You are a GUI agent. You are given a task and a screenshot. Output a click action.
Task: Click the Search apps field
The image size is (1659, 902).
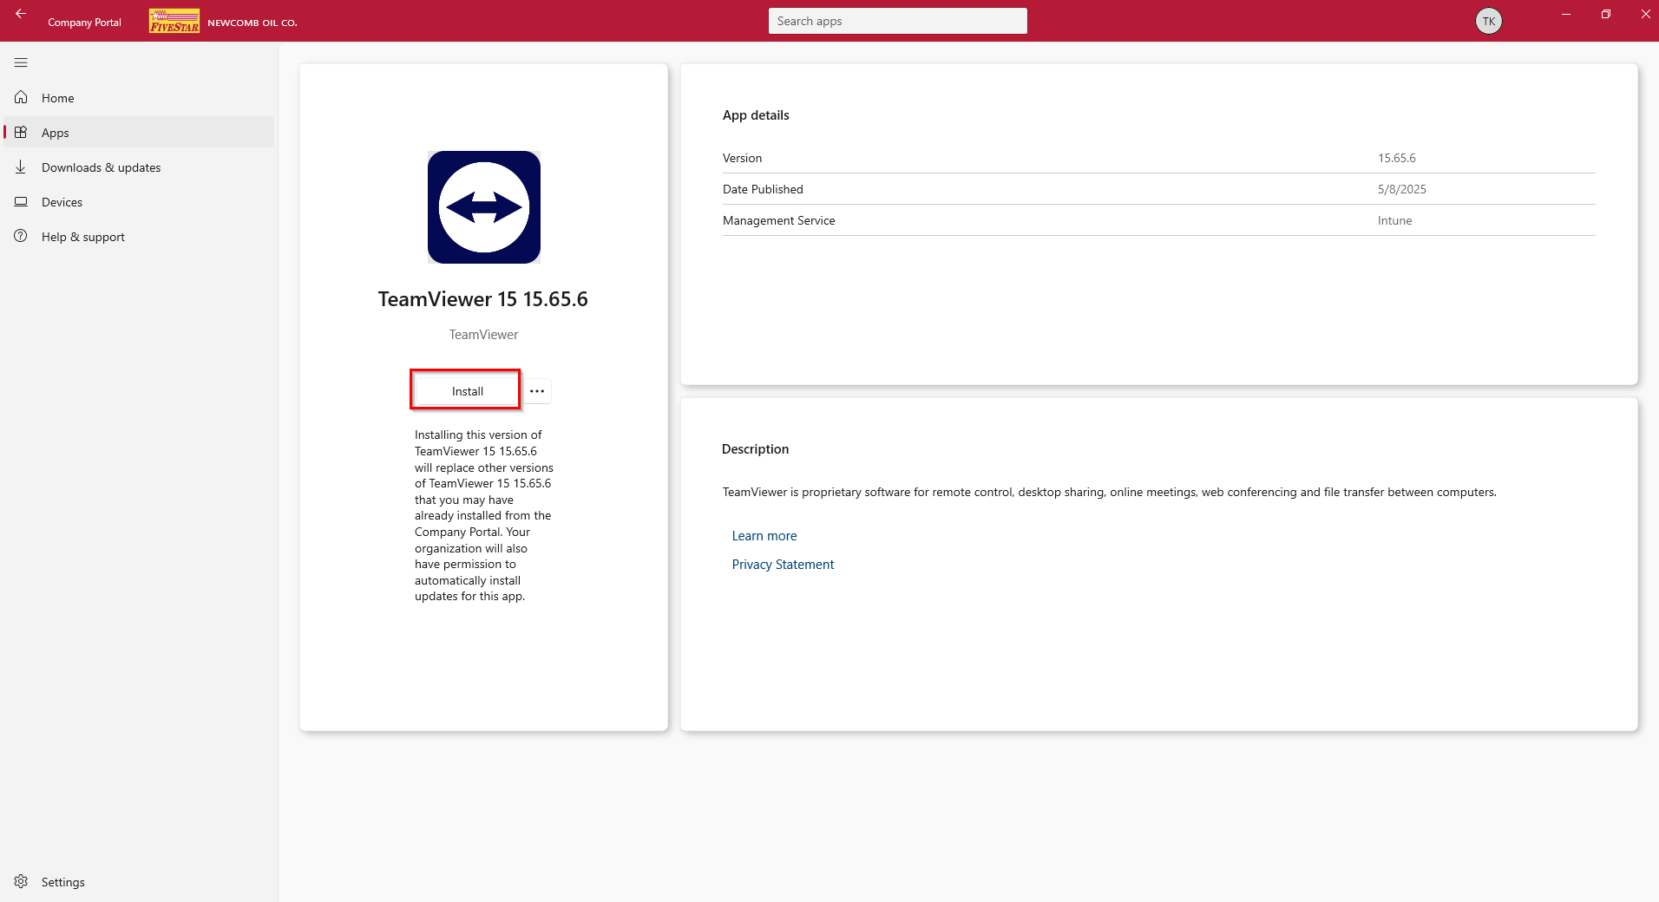pyautogui.click(x=897, y=21)
